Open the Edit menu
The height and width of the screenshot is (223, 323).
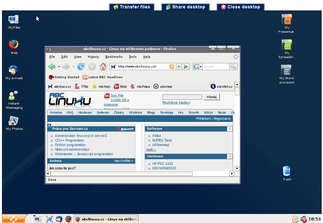64,57
